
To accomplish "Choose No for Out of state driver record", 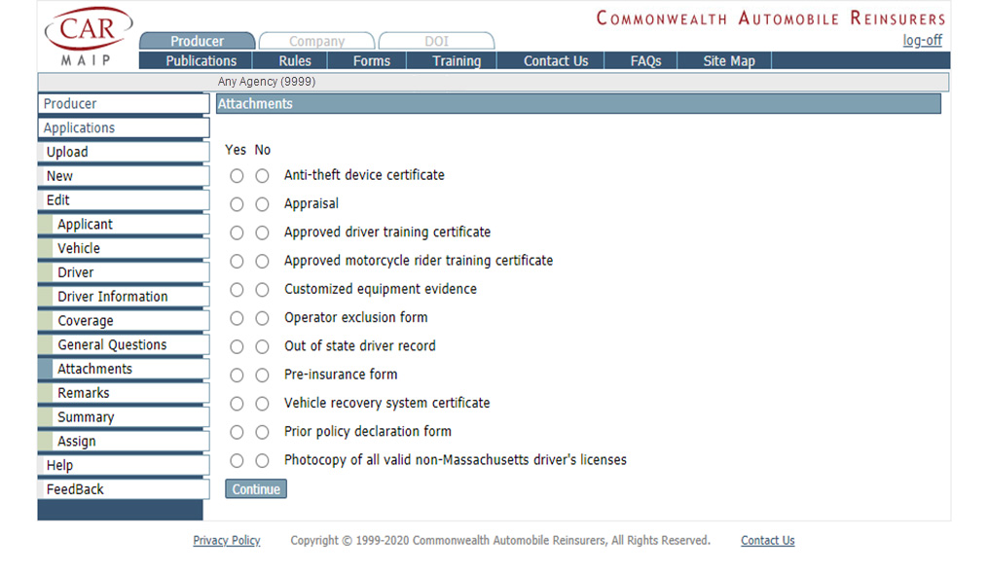I will pyautogui.click(x=262, y=347).
